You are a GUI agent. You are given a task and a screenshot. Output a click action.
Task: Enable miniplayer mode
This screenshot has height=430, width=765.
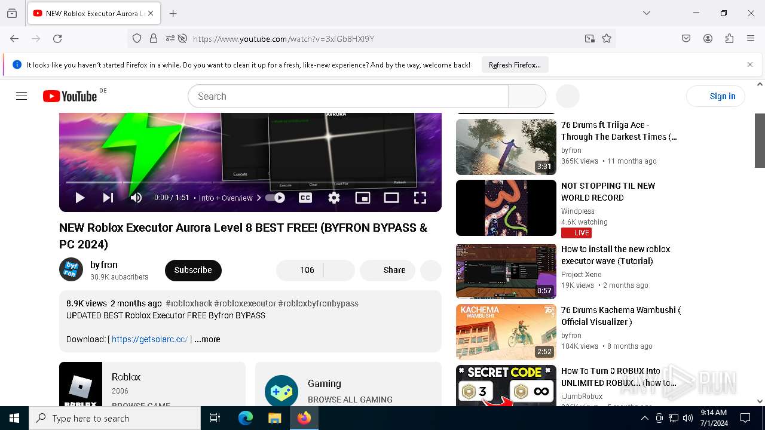tap(363, 198)
